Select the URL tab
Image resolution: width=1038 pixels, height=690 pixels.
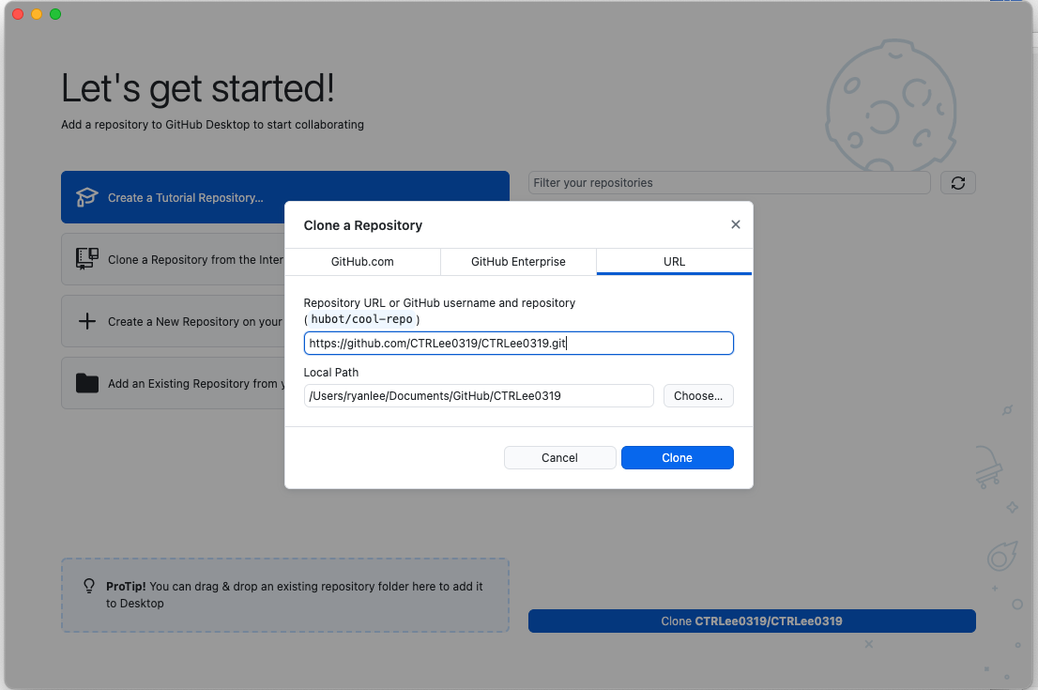click(674, 262)
